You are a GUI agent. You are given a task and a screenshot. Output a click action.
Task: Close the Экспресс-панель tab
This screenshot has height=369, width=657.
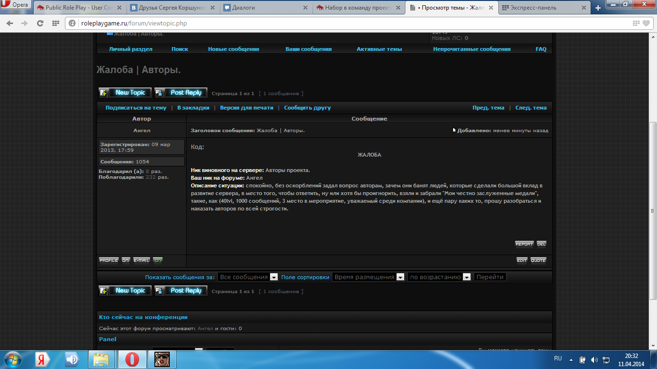coord(584,8)
